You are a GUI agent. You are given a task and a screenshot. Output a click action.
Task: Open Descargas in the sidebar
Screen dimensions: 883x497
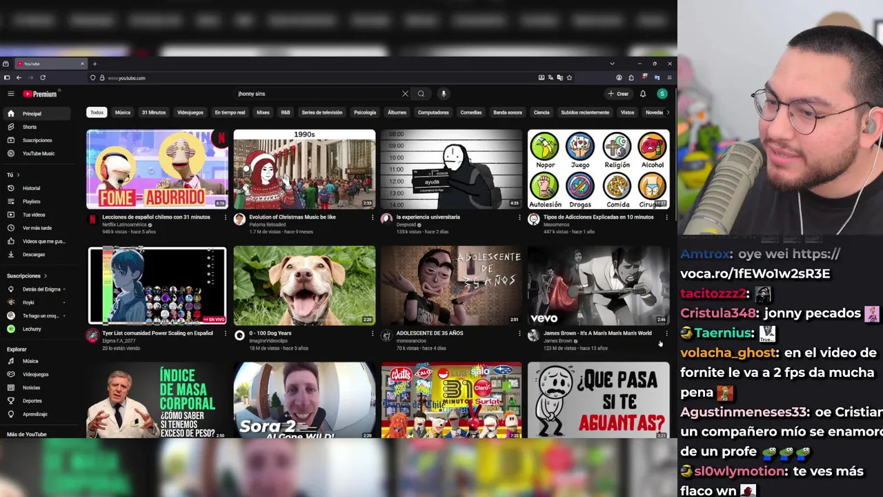pyautogui.click(x=36, y=255)
